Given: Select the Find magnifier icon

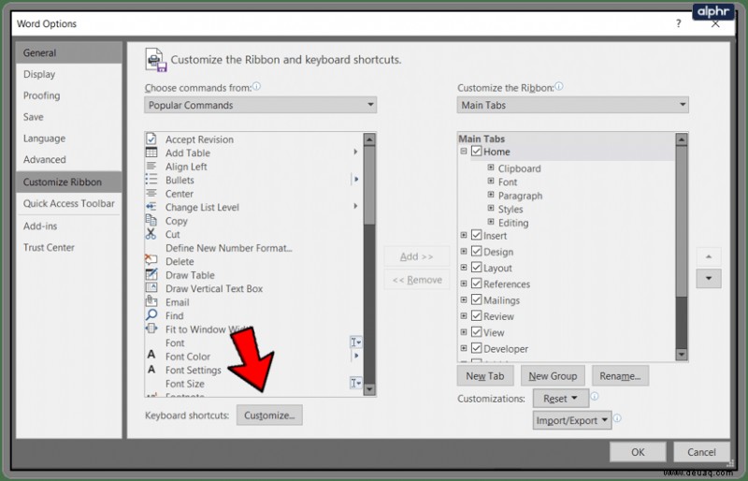Looking at the screenshot, I should pos(151,315).
